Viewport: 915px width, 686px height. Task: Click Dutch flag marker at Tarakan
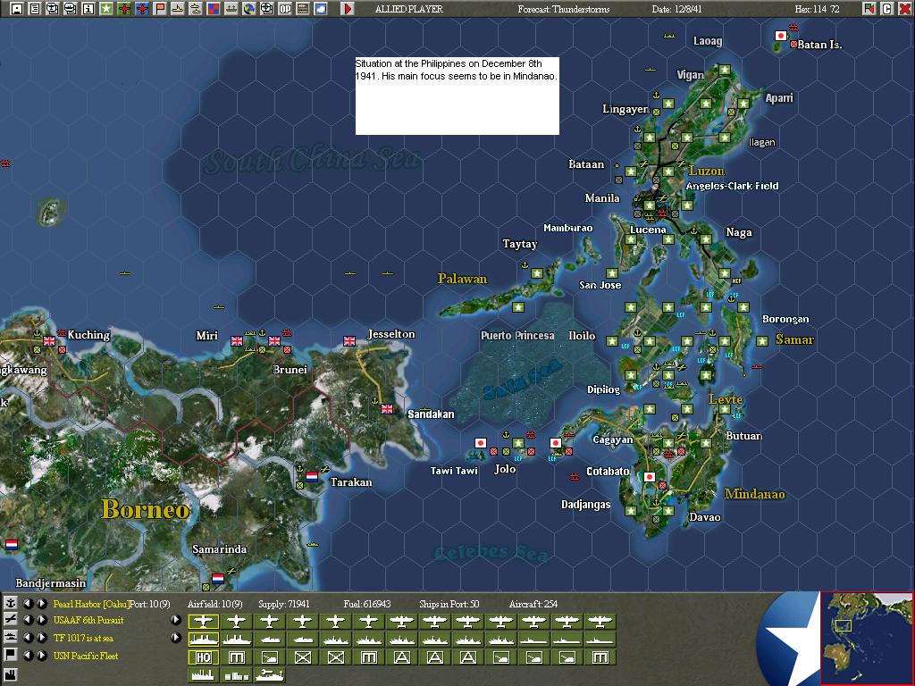click(x=312, y=476)
